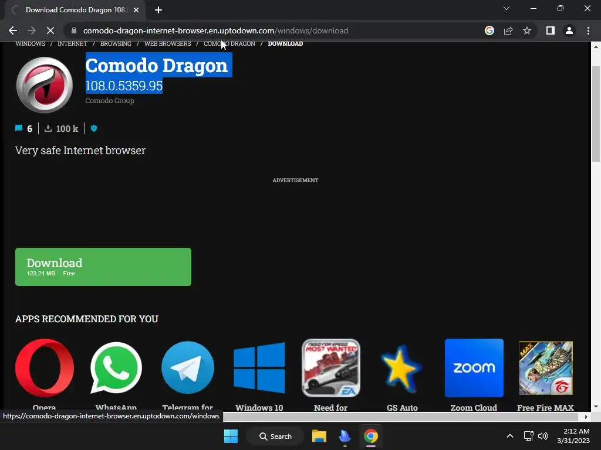This screenshot has height=450, width=601.
Task: Close the Download Comodo Dragon tab
Action: point(136,10)
